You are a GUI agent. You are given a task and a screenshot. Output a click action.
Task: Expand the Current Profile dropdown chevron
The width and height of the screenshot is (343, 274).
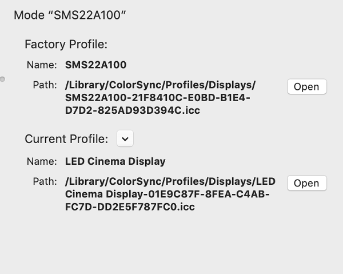pyautogui.click(x=125, y=139)
